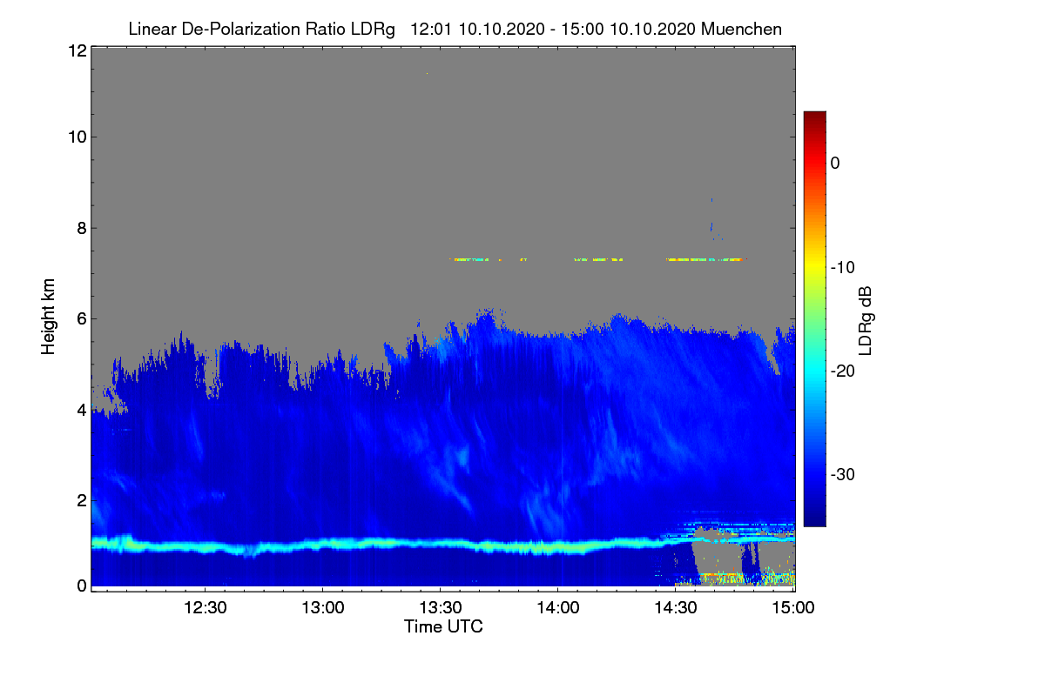The image size is (1045, 696).
Task: Click the '14:00' time tick label
Action: pos(558,607)
